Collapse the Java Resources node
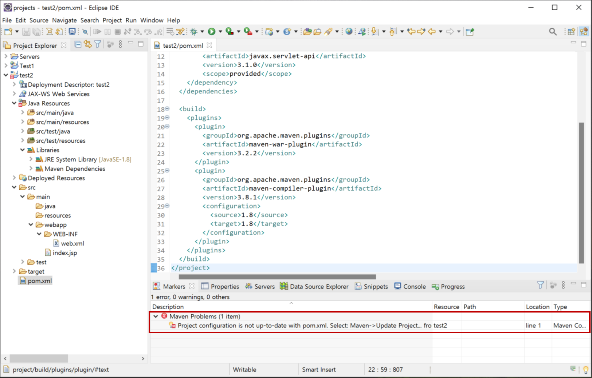The image size is (592, 378). [x=14, y=103]
